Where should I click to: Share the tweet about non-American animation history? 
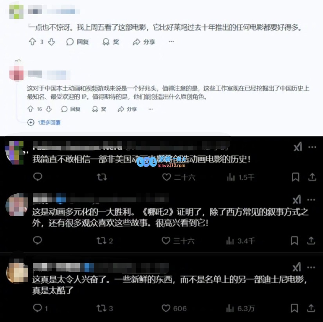coord(312,177)
